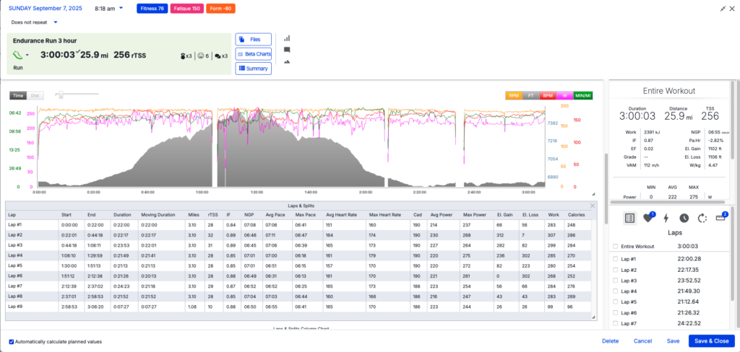Select the power lightning bolt icon
740x352 pixels.
coord(666,217)
